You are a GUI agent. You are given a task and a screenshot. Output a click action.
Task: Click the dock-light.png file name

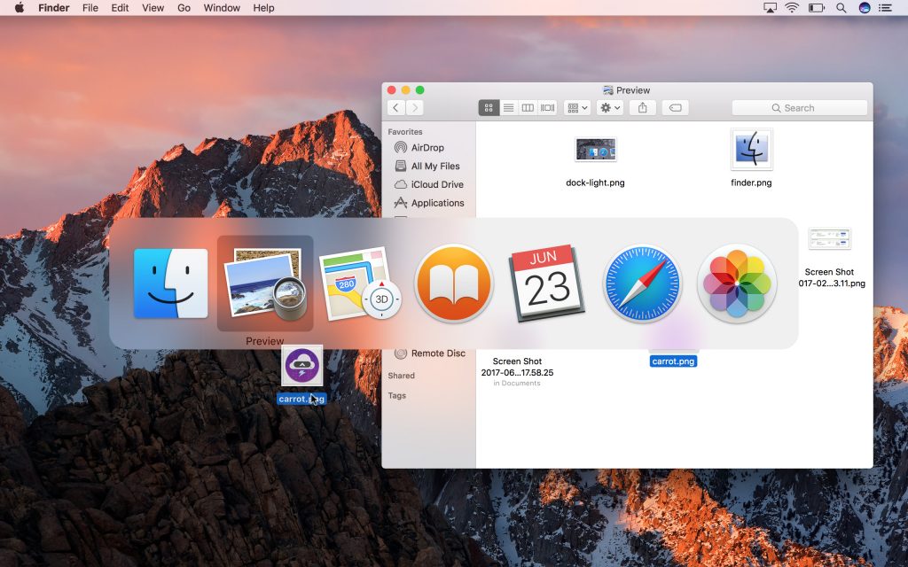595,183
